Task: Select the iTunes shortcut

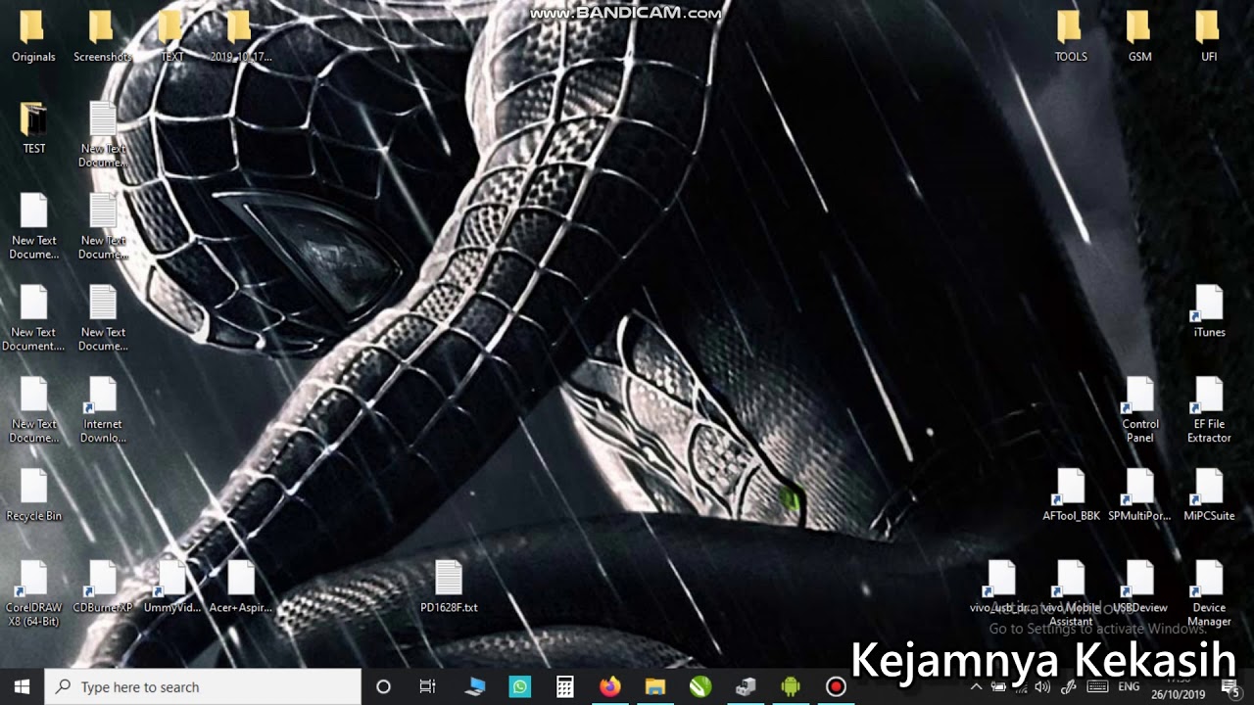Action: (x=1209, y=312)
